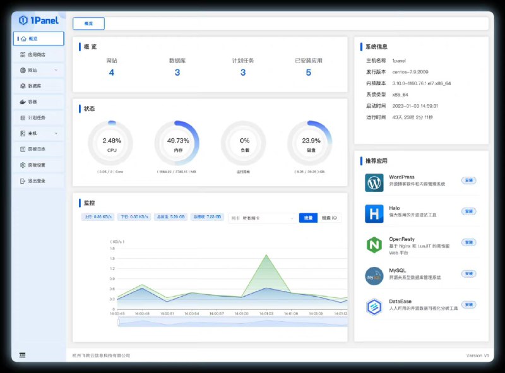Open the 网卡 network card dropdown
This screenshot has width=505, height=373.
tap(262, 218)
